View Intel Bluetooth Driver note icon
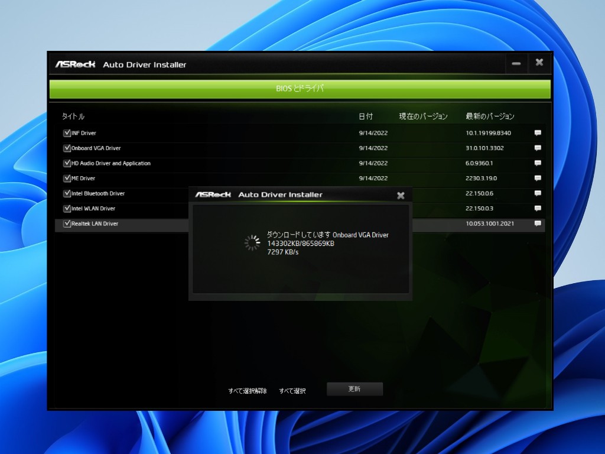Screen dimensions: 605x454 [x=538, y=193]
